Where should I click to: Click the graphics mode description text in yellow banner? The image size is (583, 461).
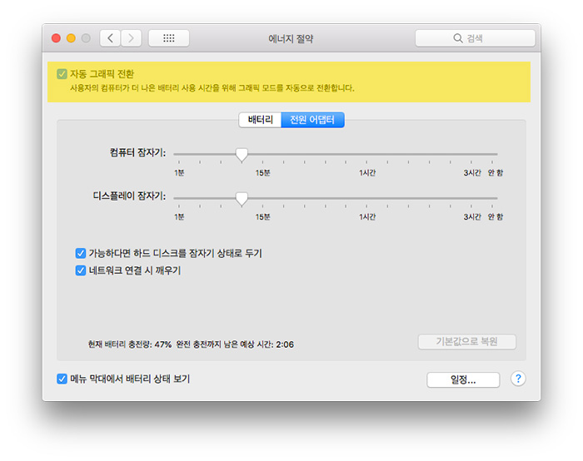212,88
